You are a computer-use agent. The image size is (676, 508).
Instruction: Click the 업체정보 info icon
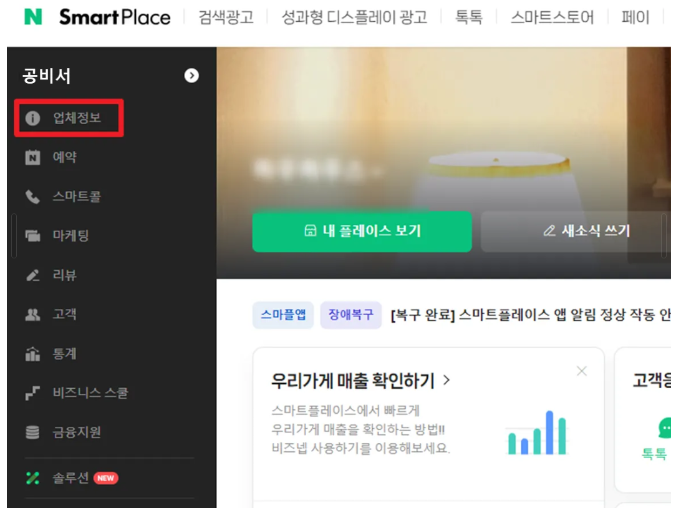tap(33, 118)
